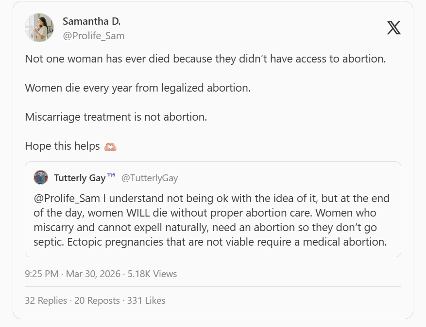Click @Prolife_Sam handle under Samantha D.
Image resolution: width=426 pixels, height=327 pixels.
[x=94, y=35]
